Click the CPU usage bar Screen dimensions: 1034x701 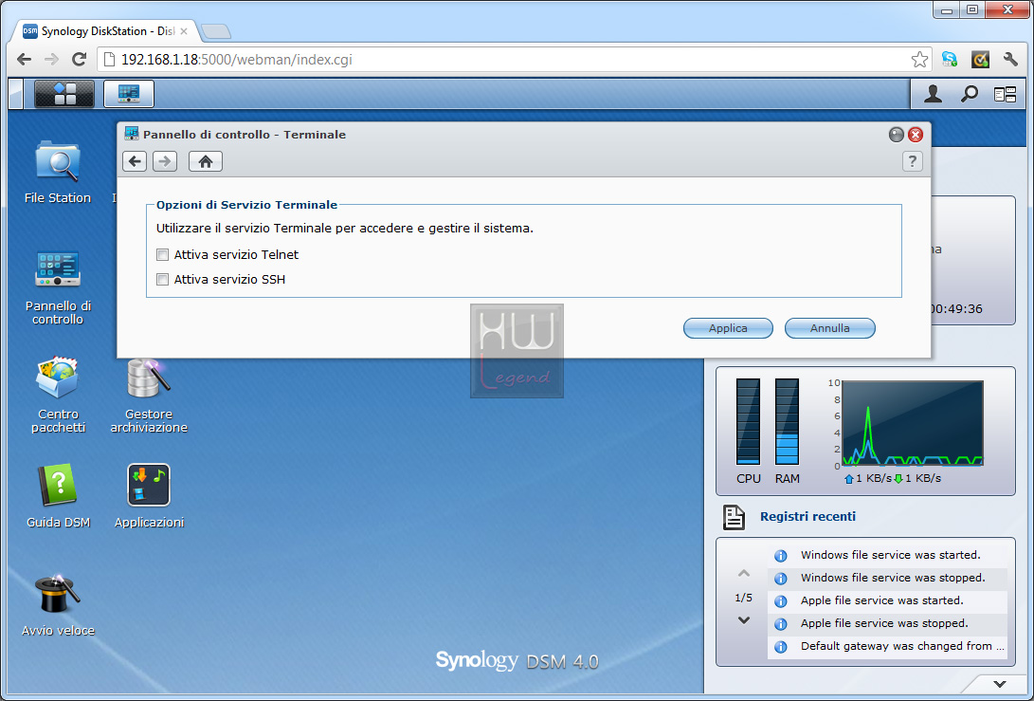click(748, 422)
